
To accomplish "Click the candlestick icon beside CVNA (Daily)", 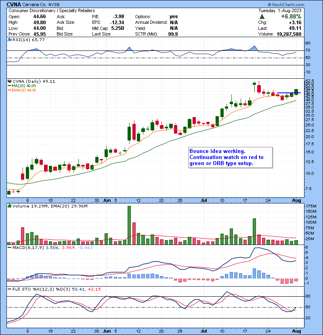I will [9, 82].
